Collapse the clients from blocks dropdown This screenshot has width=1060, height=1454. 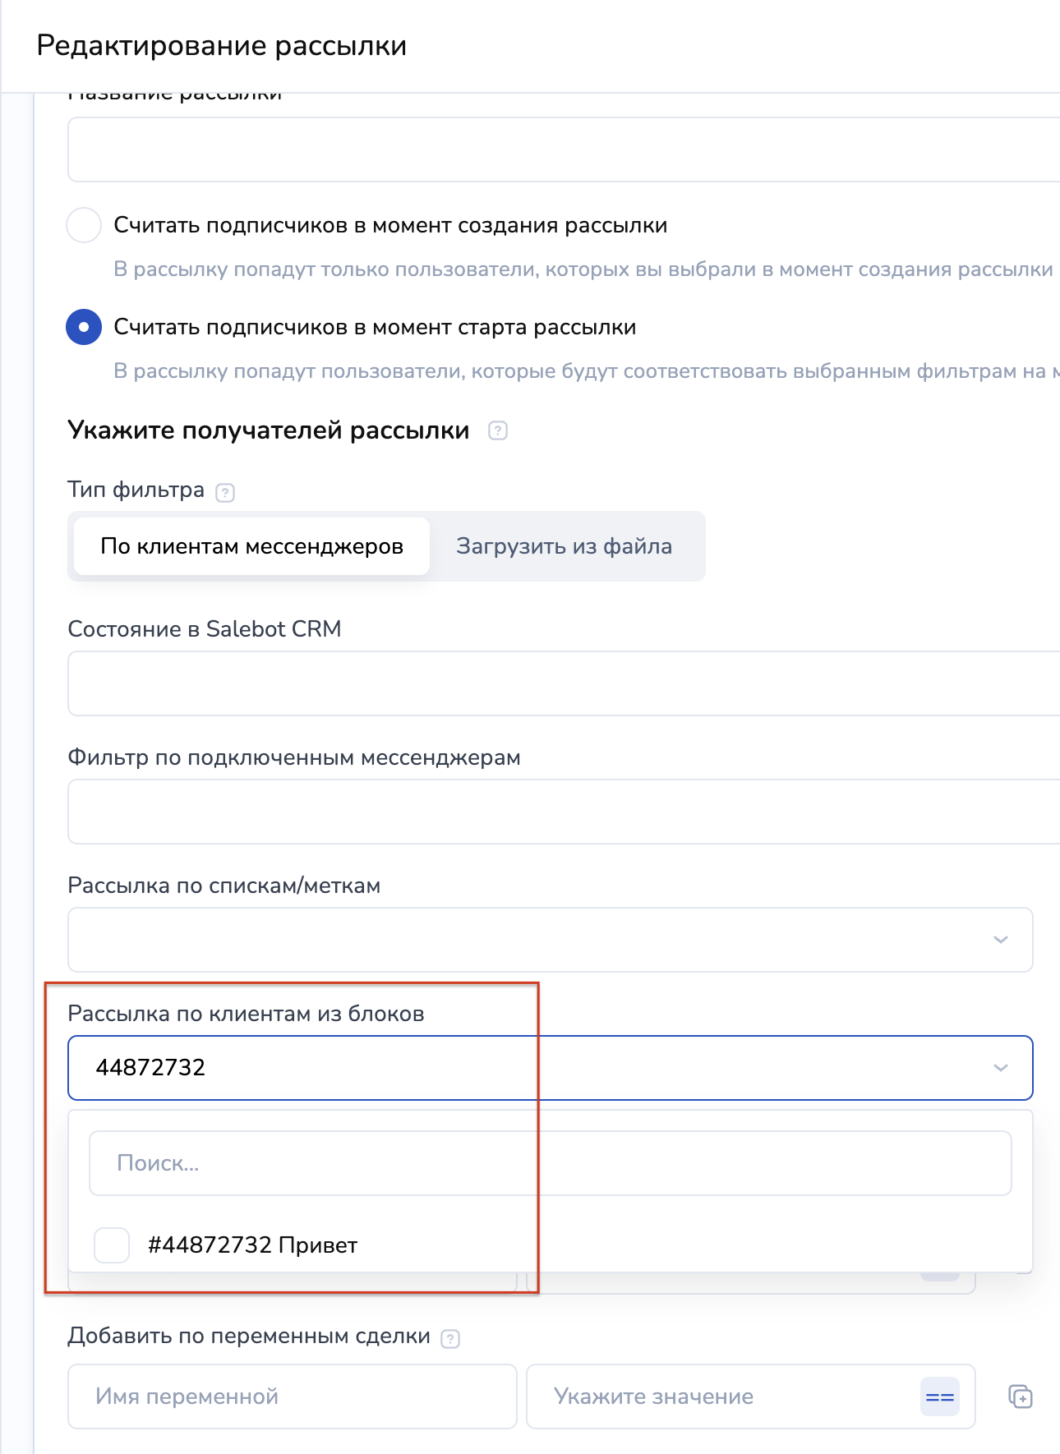tap(1000, 1068)
